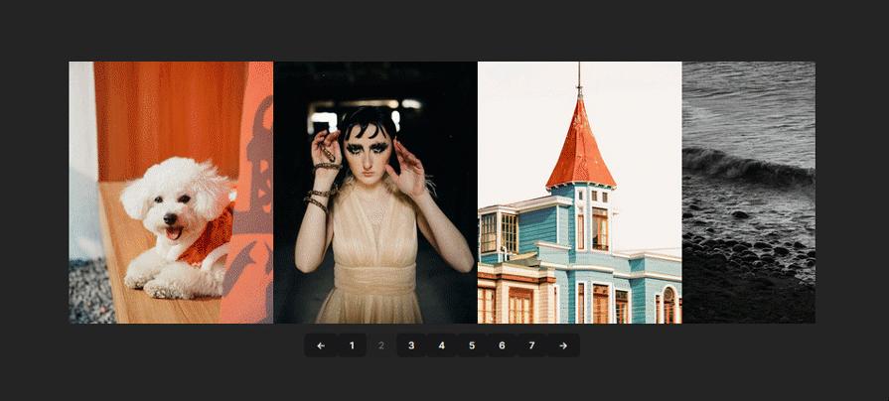Click the next page right arrow

[x=563, y=345]
